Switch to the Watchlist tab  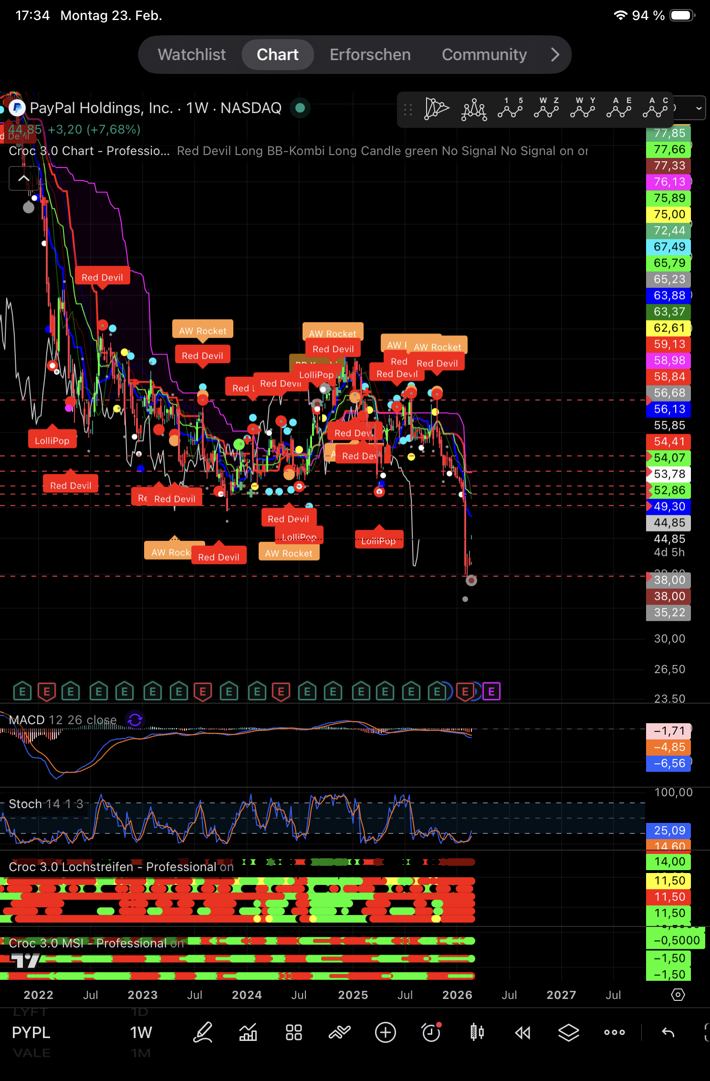pyautogui.click(x=192, y=54)
